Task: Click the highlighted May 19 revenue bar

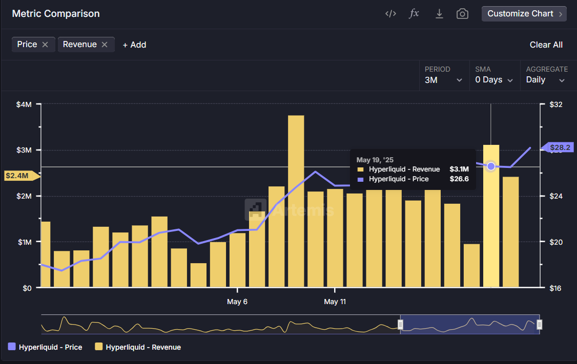Action: click(491, 216)
